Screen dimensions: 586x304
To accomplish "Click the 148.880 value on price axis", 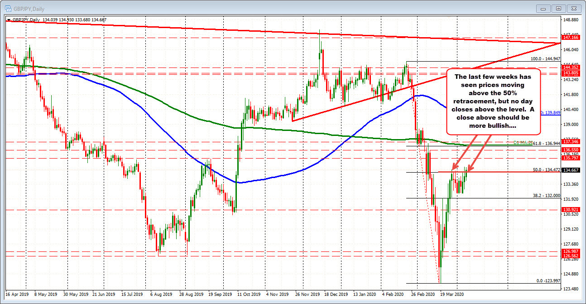I will coord(571,20).
